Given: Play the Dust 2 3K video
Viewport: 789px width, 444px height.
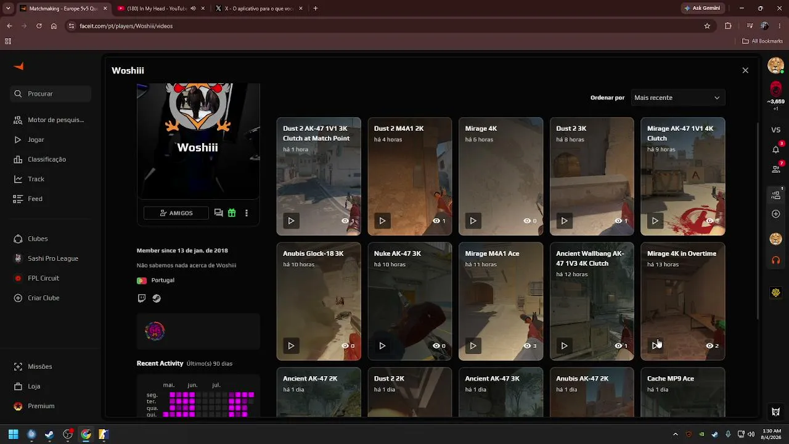Looking at the screenshot, I should tap(564, 221).
